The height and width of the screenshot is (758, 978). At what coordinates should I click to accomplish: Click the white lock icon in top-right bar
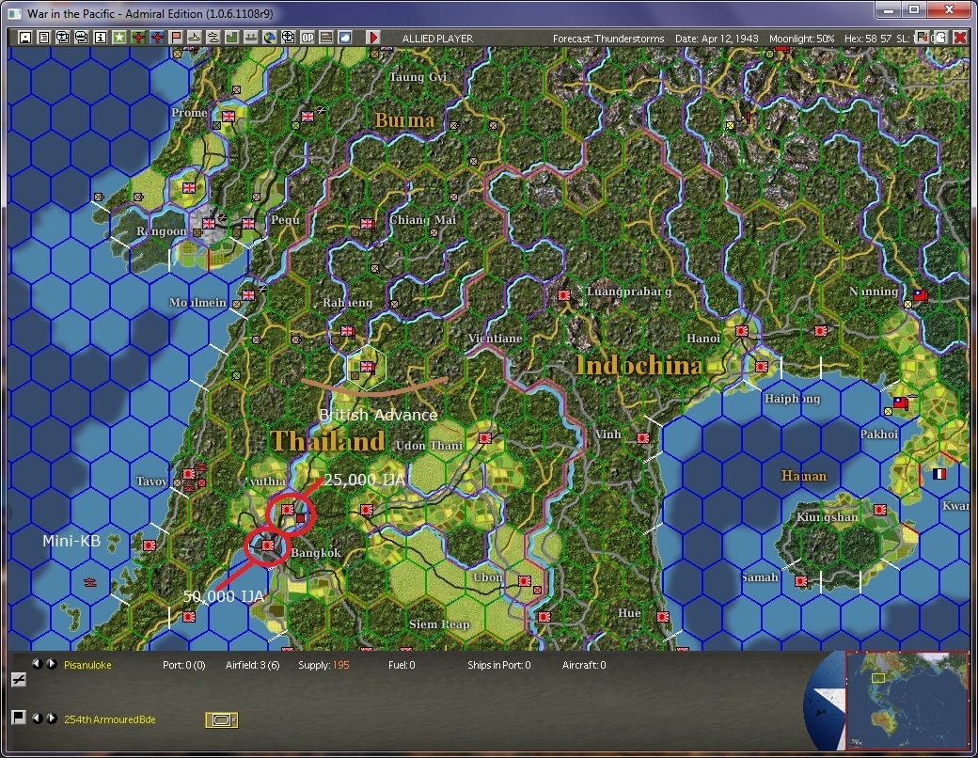(x=940, y=38)
